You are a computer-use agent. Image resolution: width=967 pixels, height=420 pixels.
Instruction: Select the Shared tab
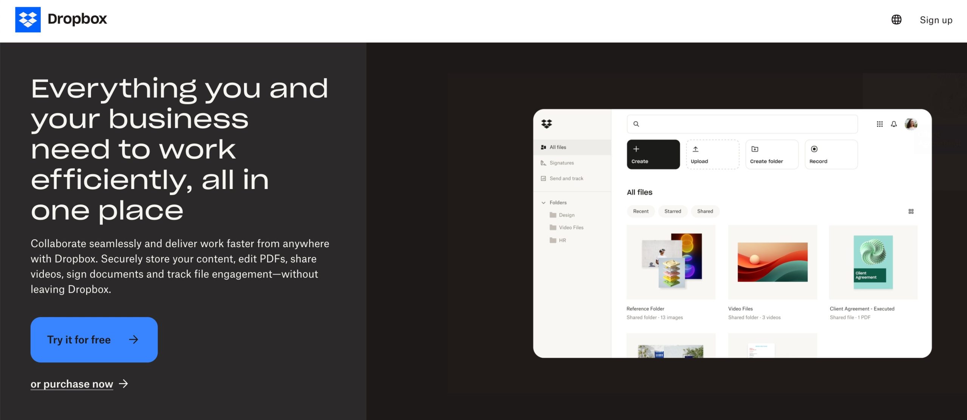pos(705,211)
